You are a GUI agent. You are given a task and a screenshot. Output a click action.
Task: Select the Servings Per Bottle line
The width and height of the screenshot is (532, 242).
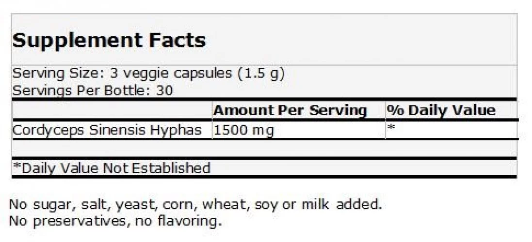(x=93, y=91)
